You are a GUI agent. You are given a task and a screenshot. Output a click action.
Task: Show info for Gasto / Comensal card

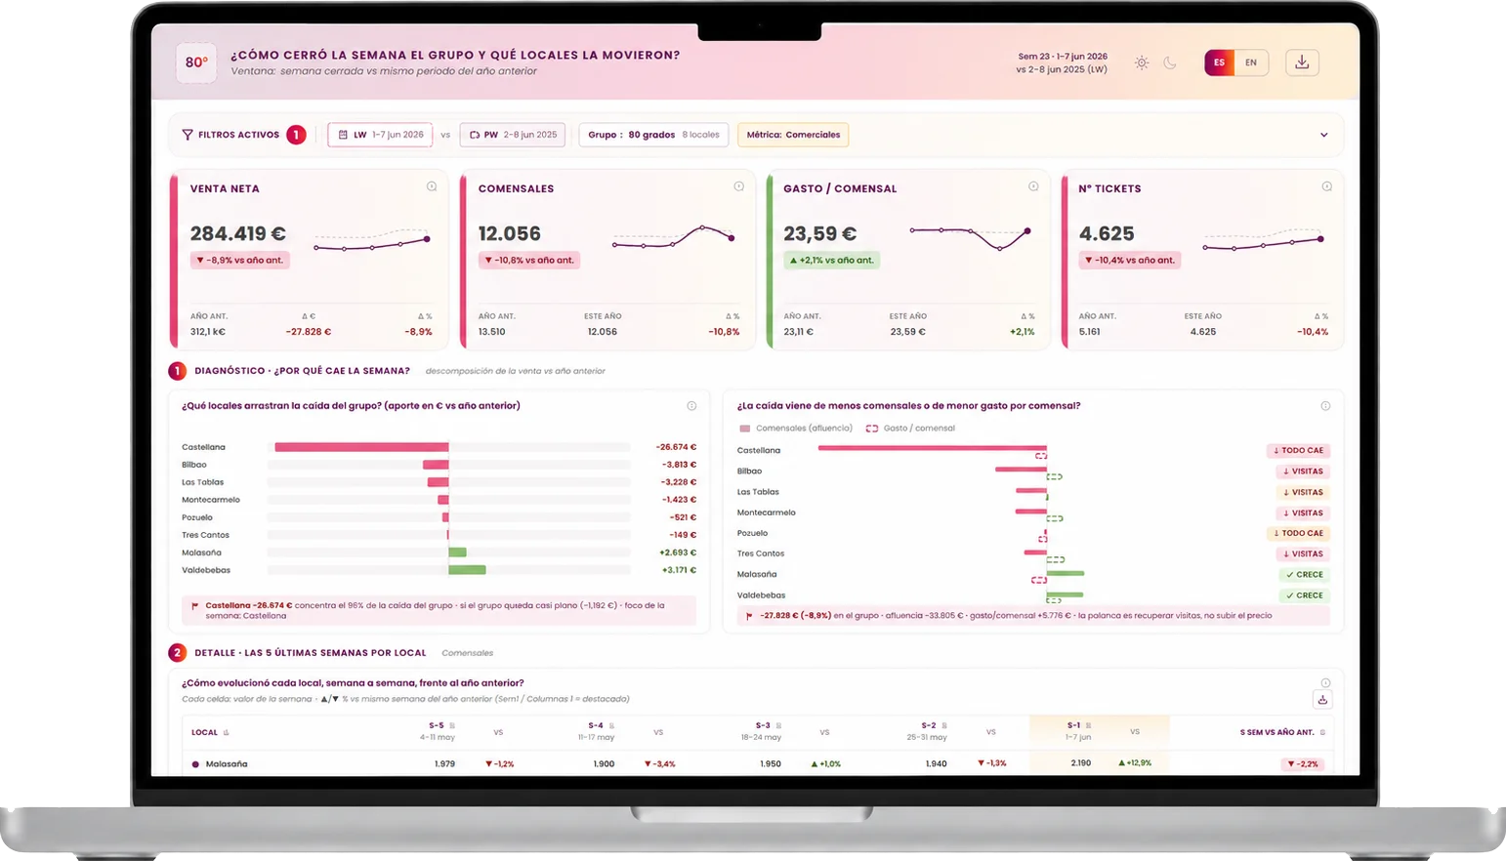pyautogui.click(x=1033, y=186)
